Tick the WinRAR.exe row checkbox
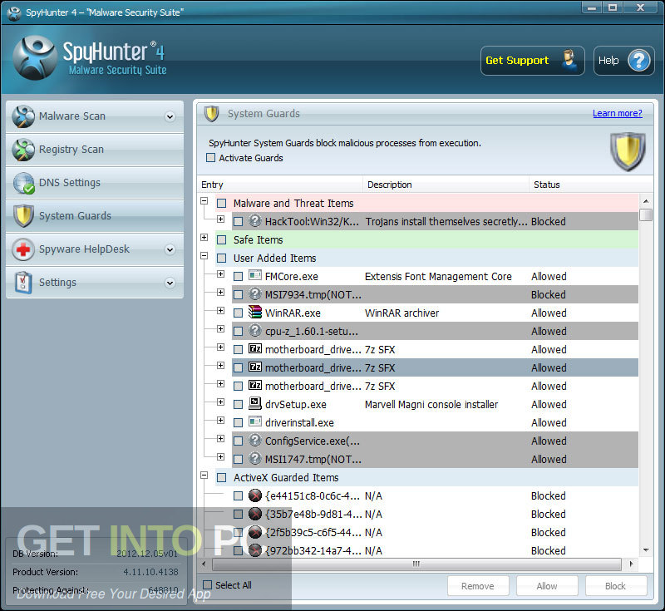The image size is (665, 611). pos(239,313)
